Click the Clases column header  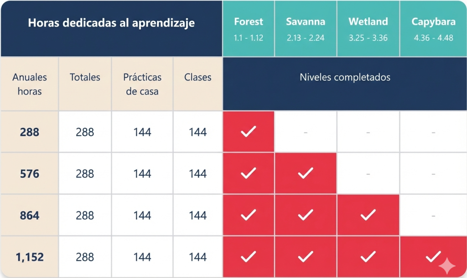point(198,84)
